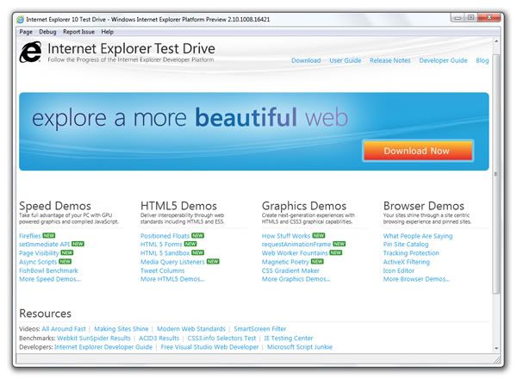
Task: Open the Web Worker Fountains demo
Action: pyautogui.click(x=295, y=253)
